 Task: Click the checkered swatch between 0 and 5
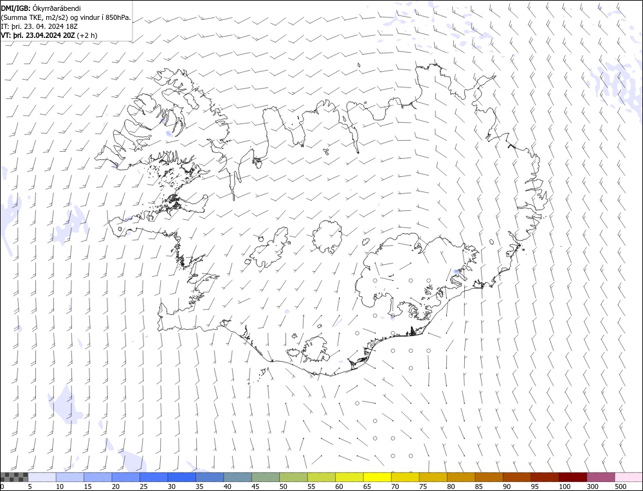click(x=14, y=477)
